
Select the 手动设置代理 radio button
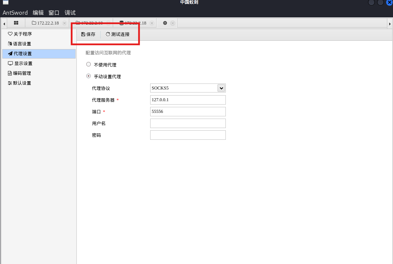pos(89,76)
